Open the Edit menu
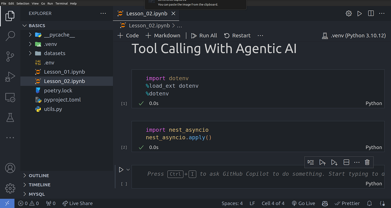 coord(11,3)
